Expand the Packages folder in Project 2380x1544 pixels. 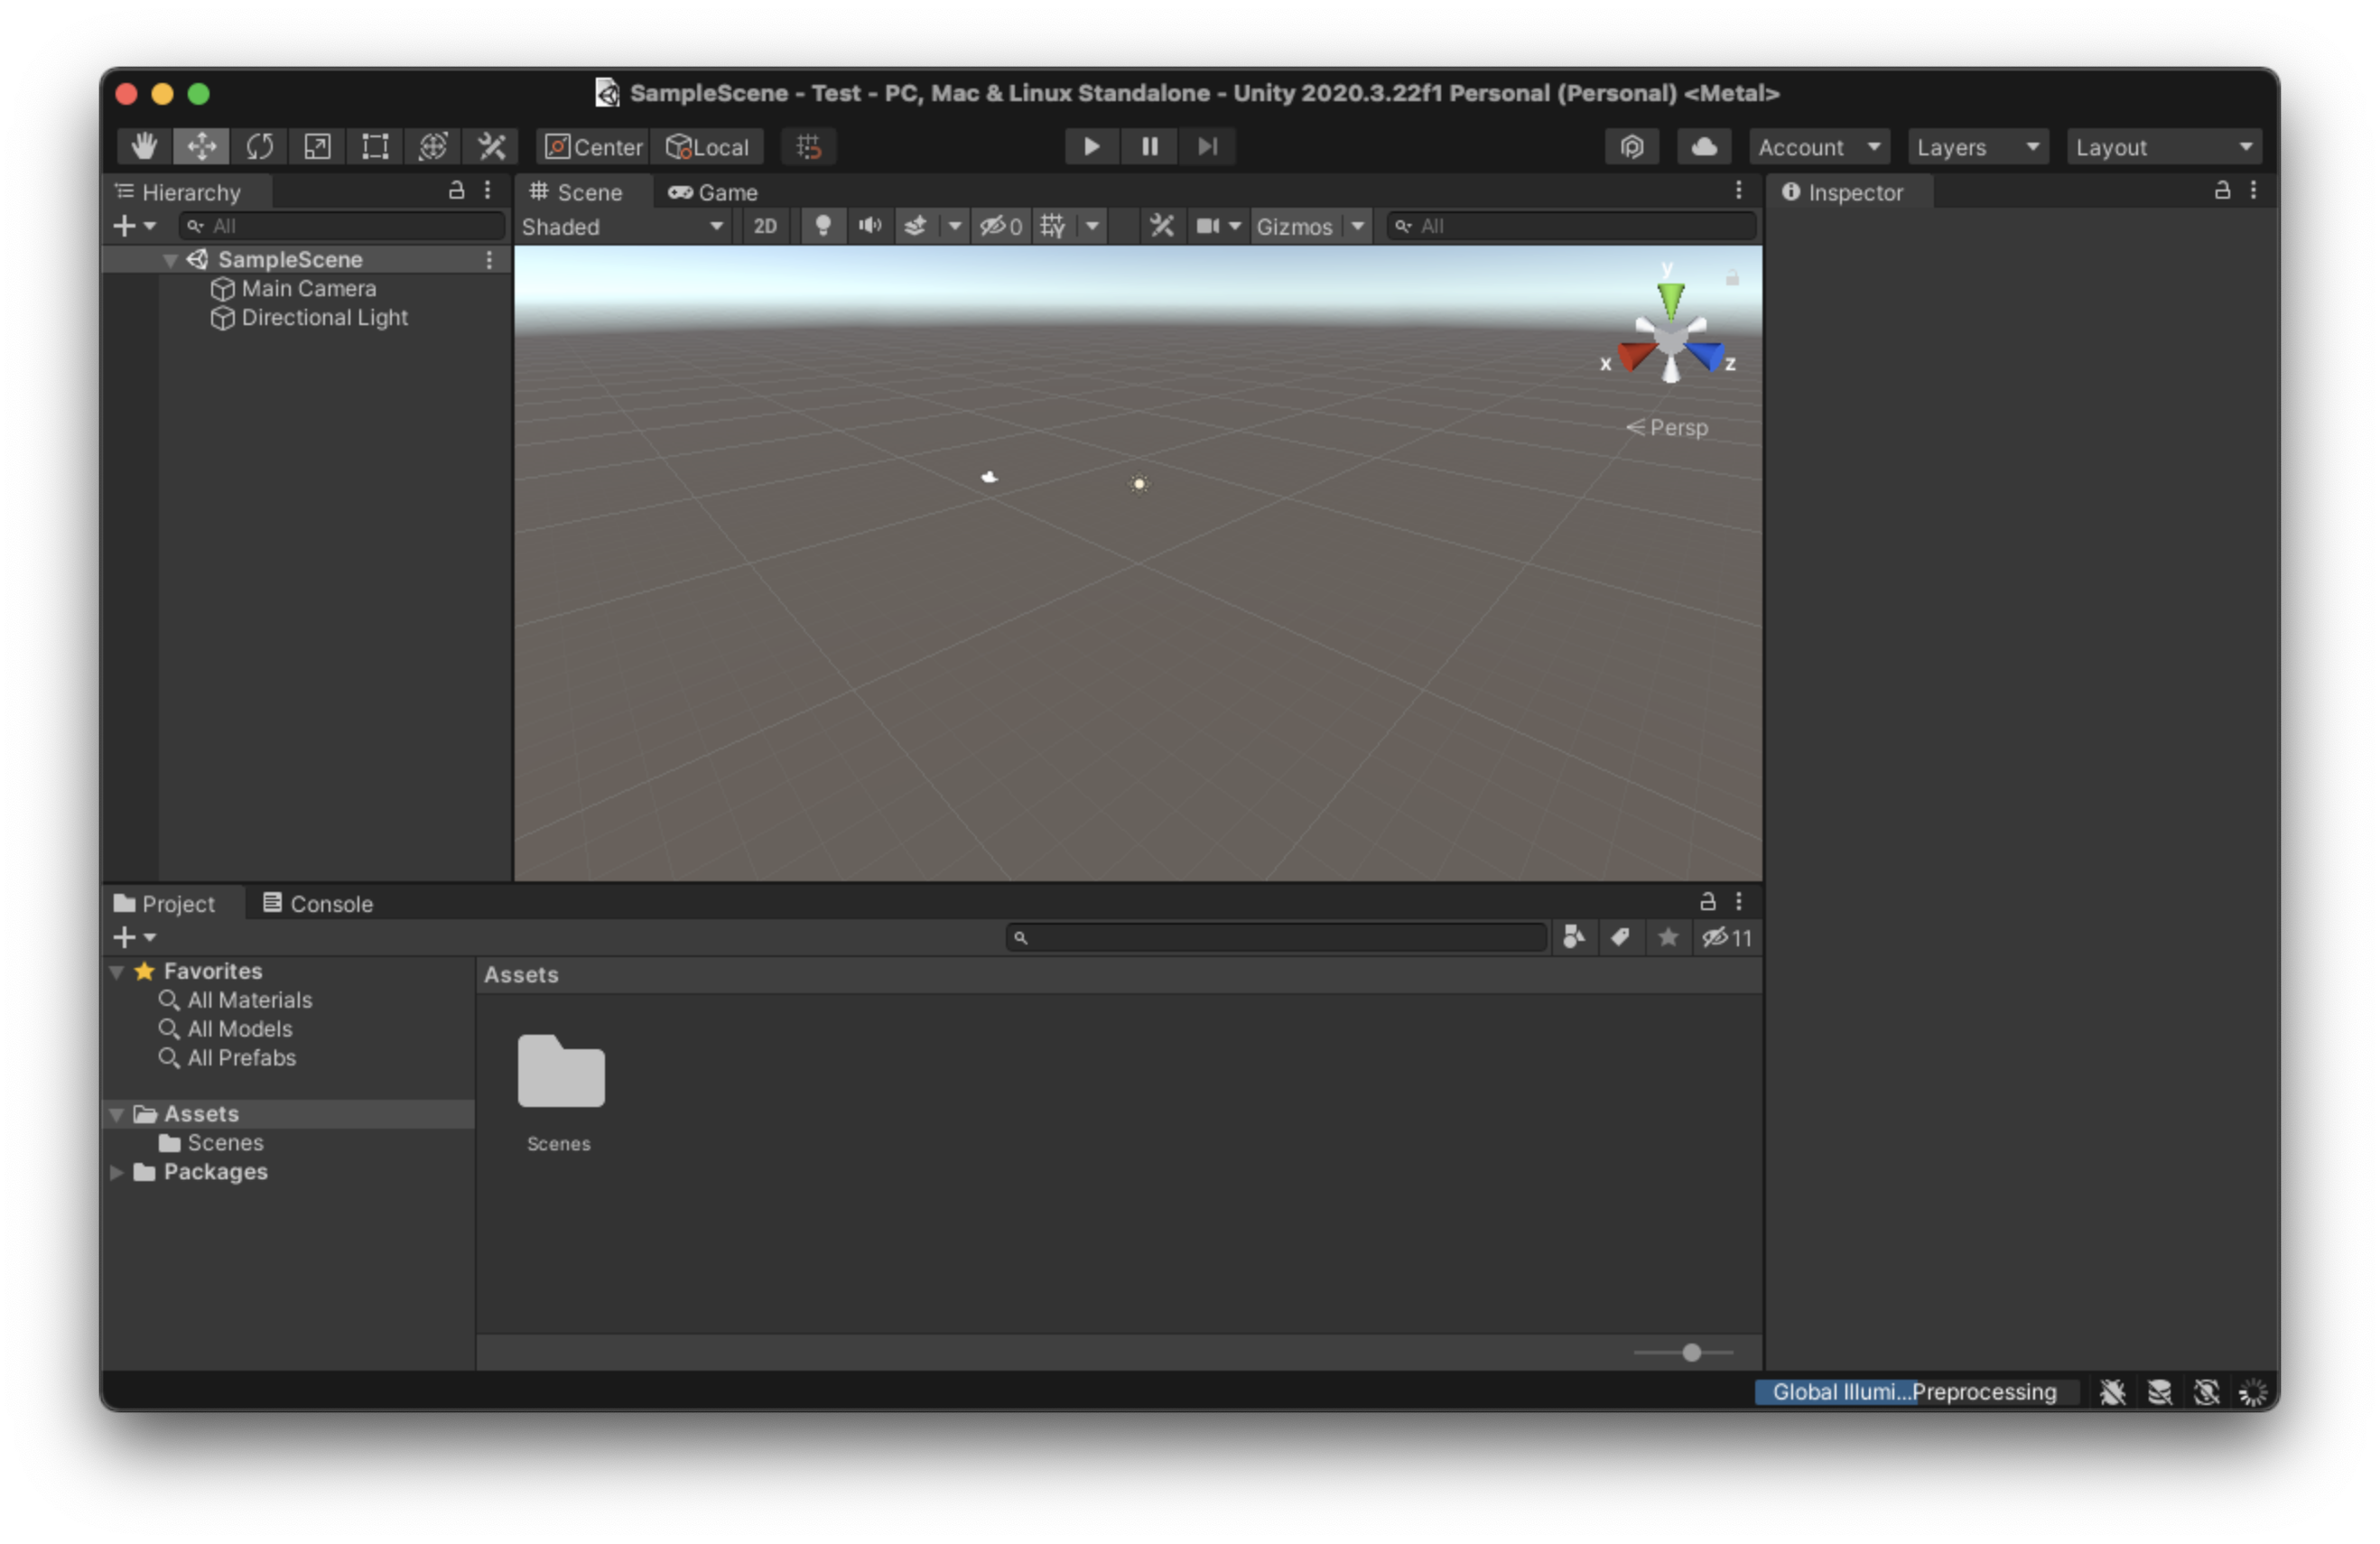click(117, 1172)
